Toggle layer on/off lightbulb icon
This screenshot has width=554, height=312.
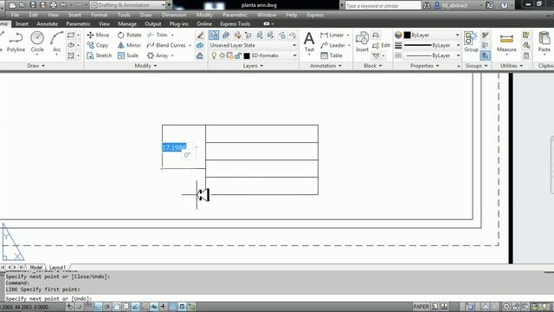click(x=214, y=55)
